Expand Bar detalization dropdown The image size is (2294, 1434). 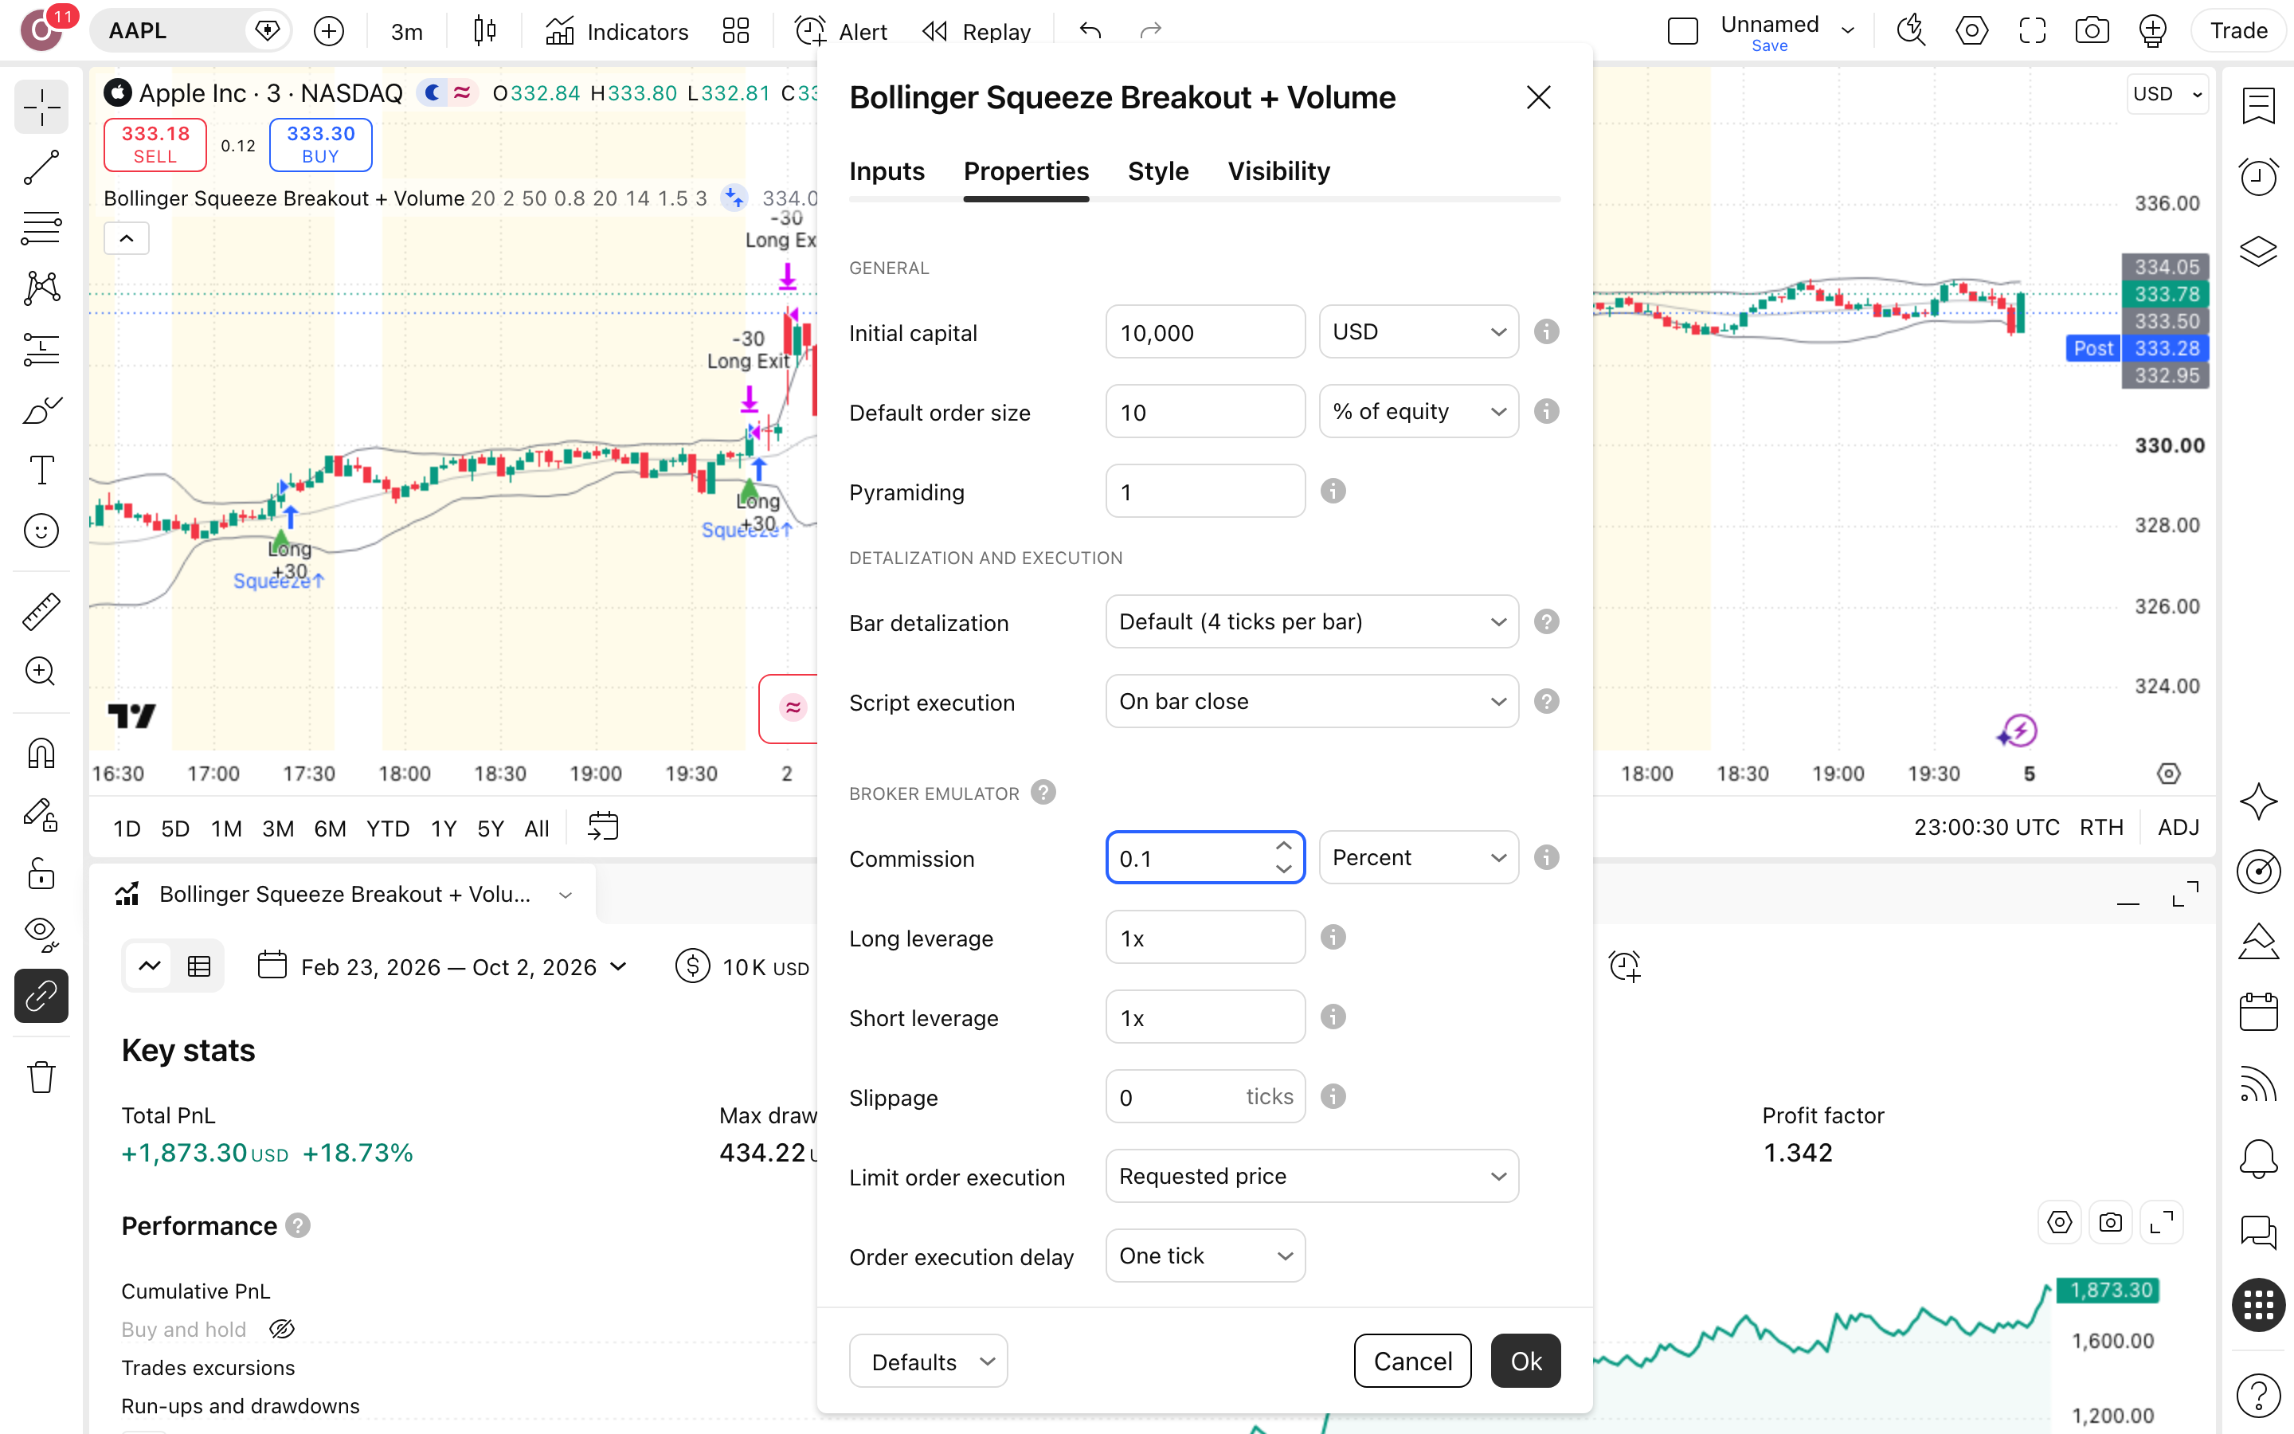click(x=1312, y=622)
